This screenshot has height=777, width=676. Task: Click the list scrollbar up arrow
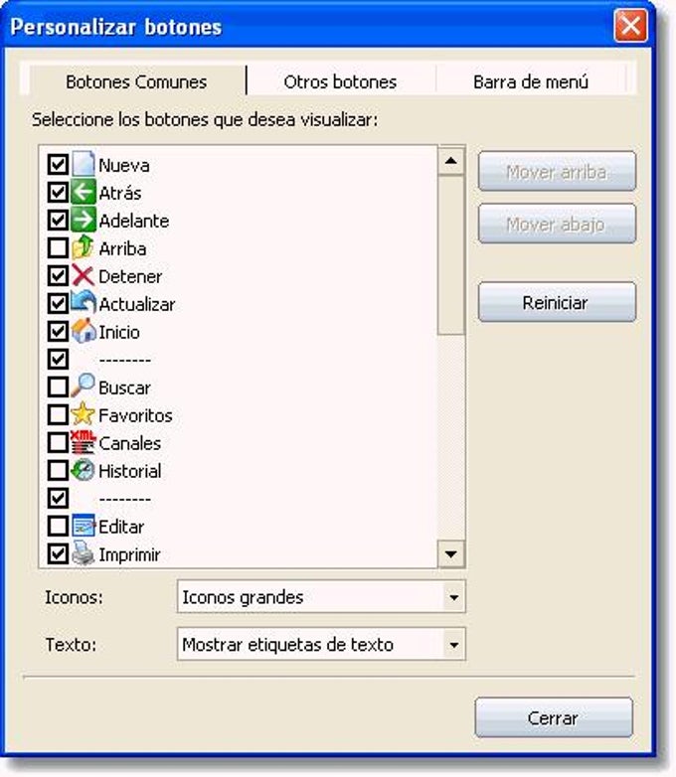pyautogui.click(x=450, y=161)
